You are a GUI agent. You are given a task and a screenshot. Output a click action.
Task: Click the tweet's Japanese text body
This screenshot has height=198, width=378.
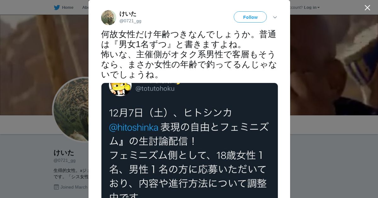189,54
